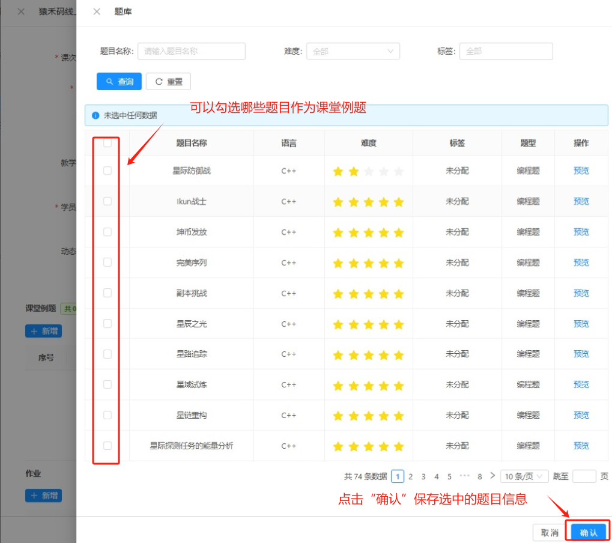Click the next page arrow icon

pyautogui.click(x=492, y=476)
